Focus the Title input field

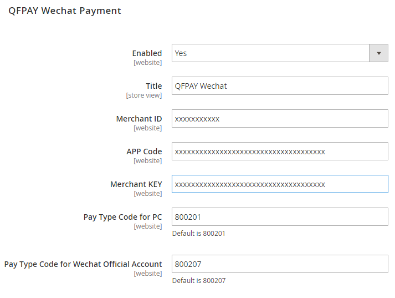[x=280, y=86]
